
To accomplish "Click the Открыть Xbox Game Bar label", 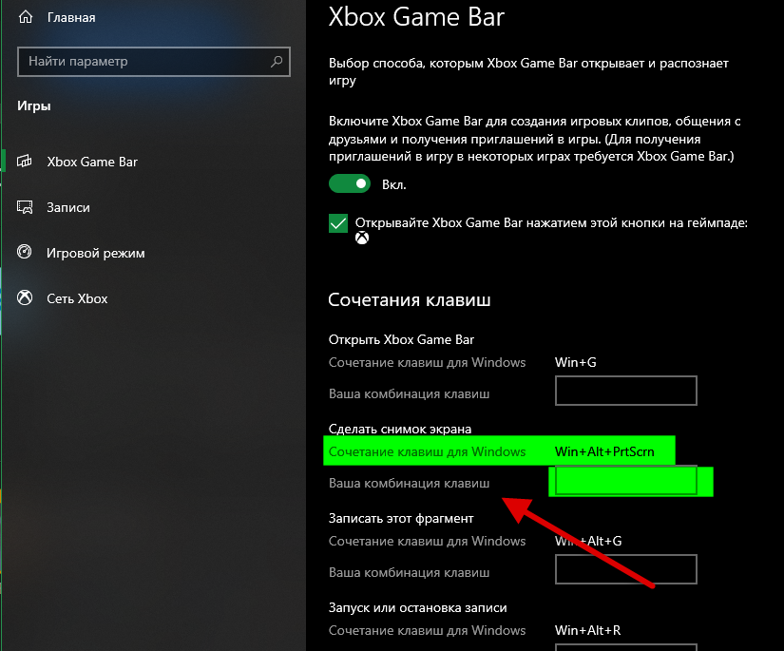I will coord(401,340).
